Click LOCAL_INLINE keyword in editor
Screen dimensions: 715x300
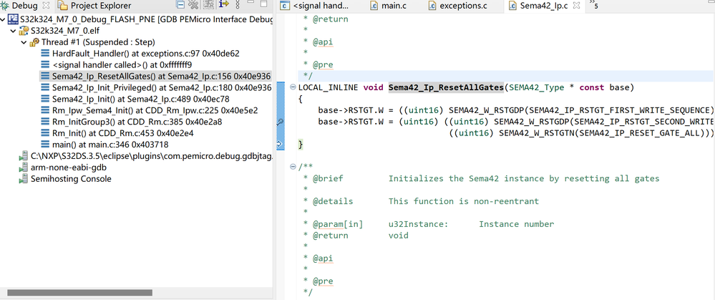pyautogui.click(x=328, y=87)
